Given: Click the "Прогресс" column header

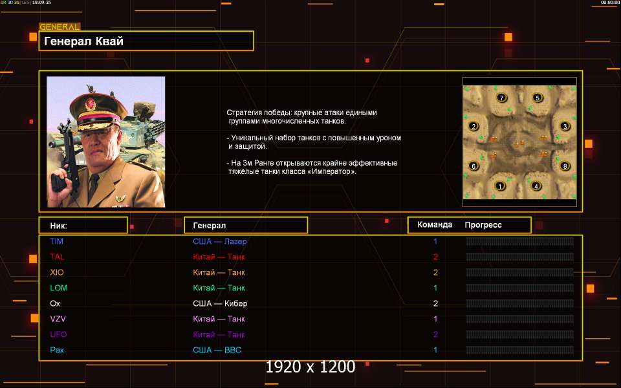Looking at the screenshot, I should (x=483, y=225).
